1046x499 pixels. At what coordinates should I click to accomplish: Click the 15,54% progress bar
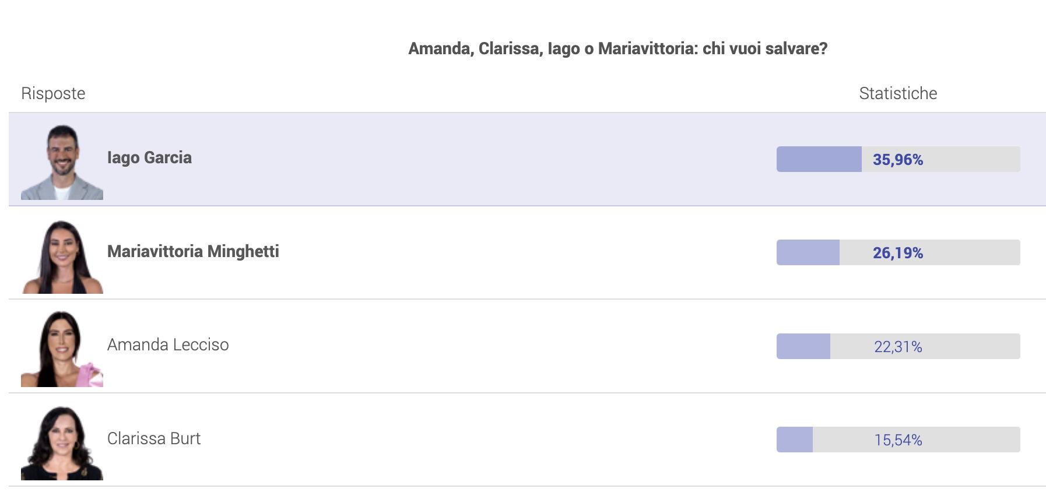click(x=898, y=440)
